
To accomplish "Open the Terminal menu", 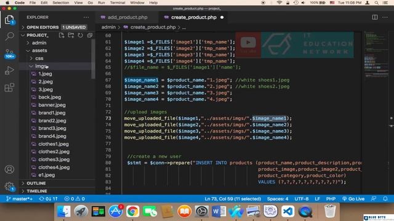I will [118, 2].
